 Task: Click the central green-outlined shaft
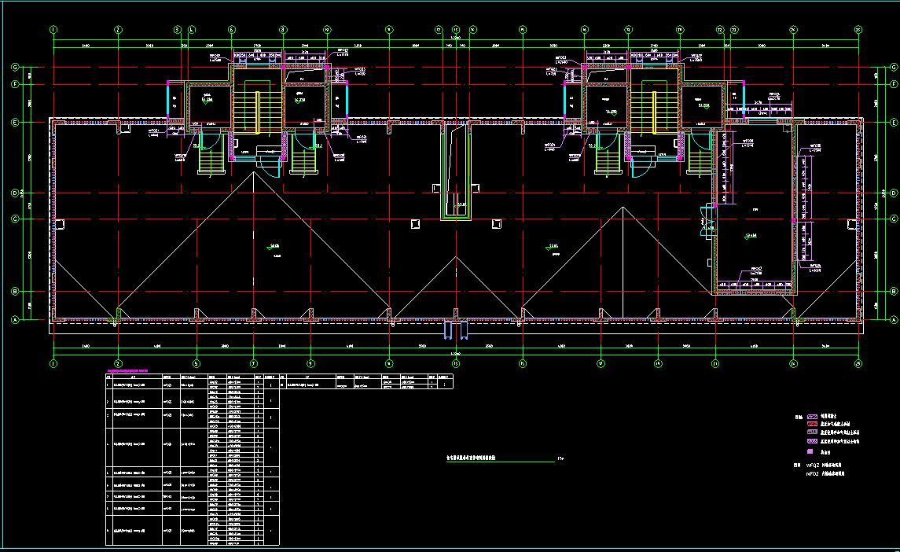456,175
